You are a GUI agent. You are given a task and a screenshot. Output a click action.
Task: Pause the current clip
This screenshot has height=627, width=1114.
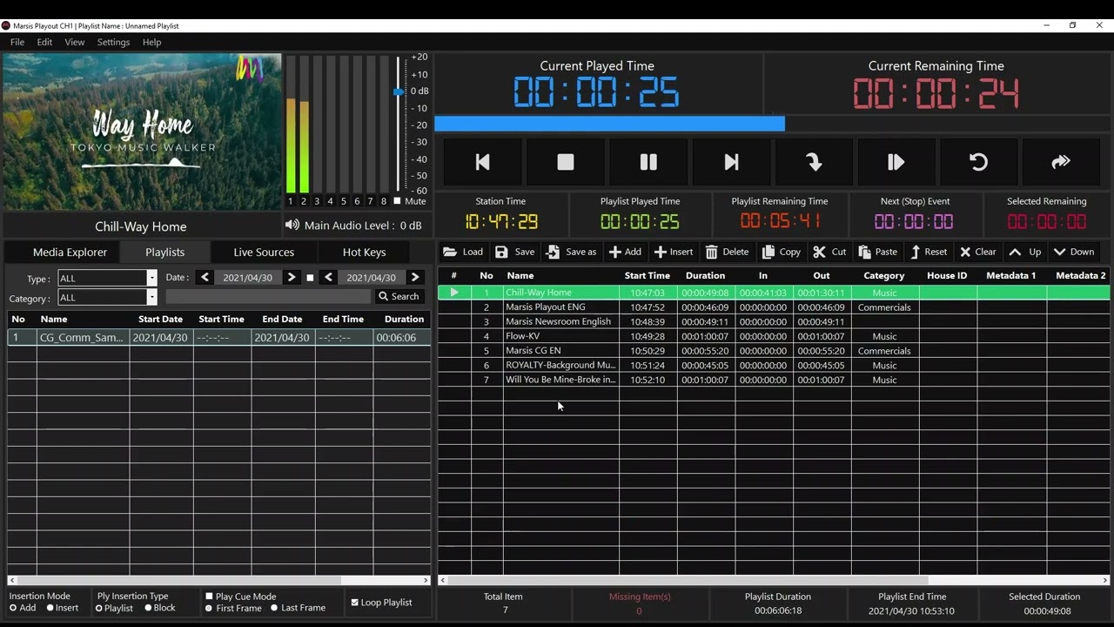pyautogui.click(x=648, y=162)
